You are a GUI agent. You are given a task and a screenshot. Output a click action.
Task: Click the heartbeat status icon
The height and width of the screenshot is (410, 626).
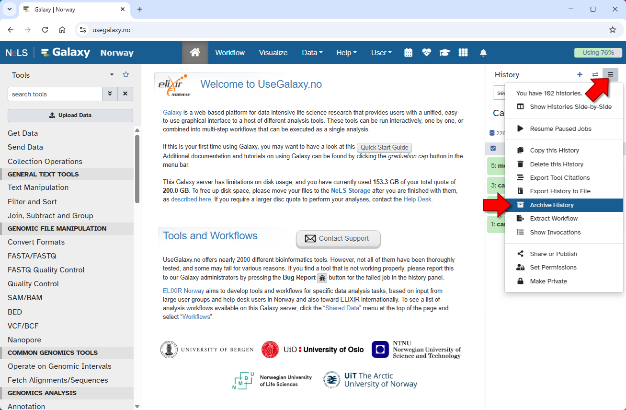pos(426,53)
